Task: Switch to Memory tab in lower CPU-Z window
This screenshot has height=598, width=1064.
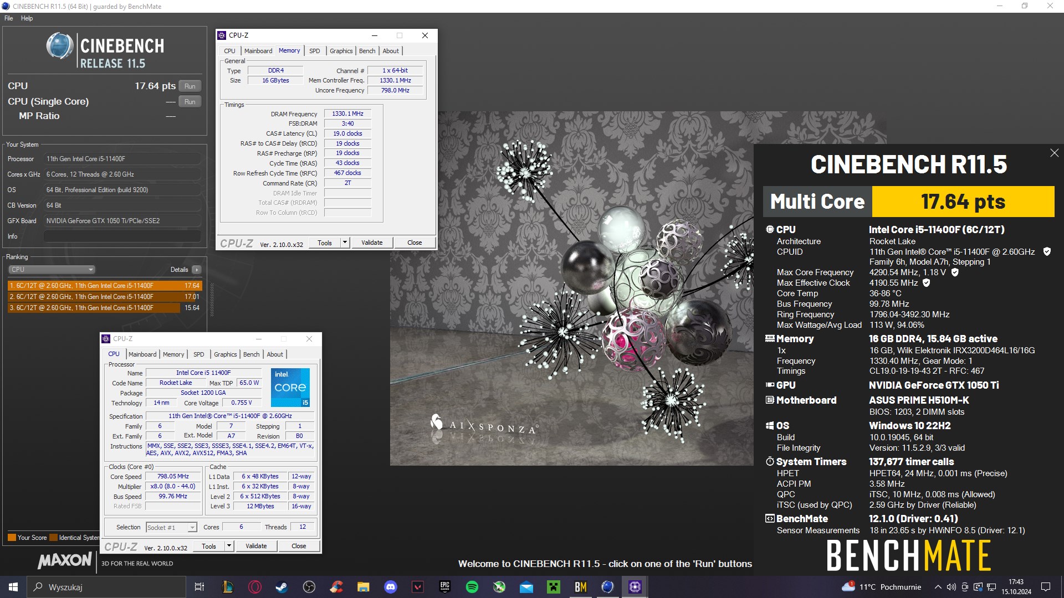Action: click(x=173, y=354)
